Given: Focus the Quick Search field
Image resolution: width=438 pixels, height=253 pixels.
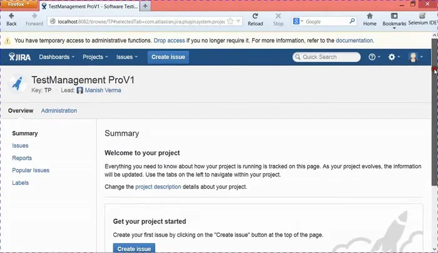Looking at the screenshot, I should (x=326, y=57).
